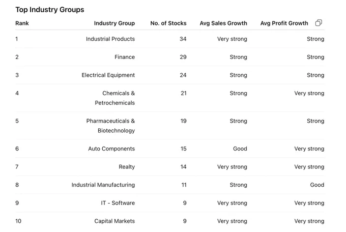This screenshot has height=232, width=346.
Task: Click the Avg Profit Growth header
Action: (284, 23)
